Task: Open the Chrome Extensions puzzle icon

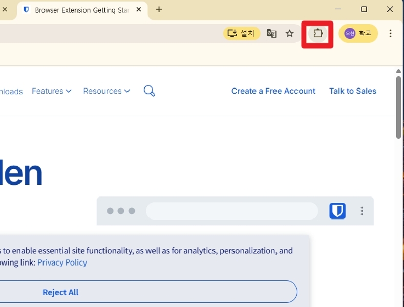Action: point(317,34)
